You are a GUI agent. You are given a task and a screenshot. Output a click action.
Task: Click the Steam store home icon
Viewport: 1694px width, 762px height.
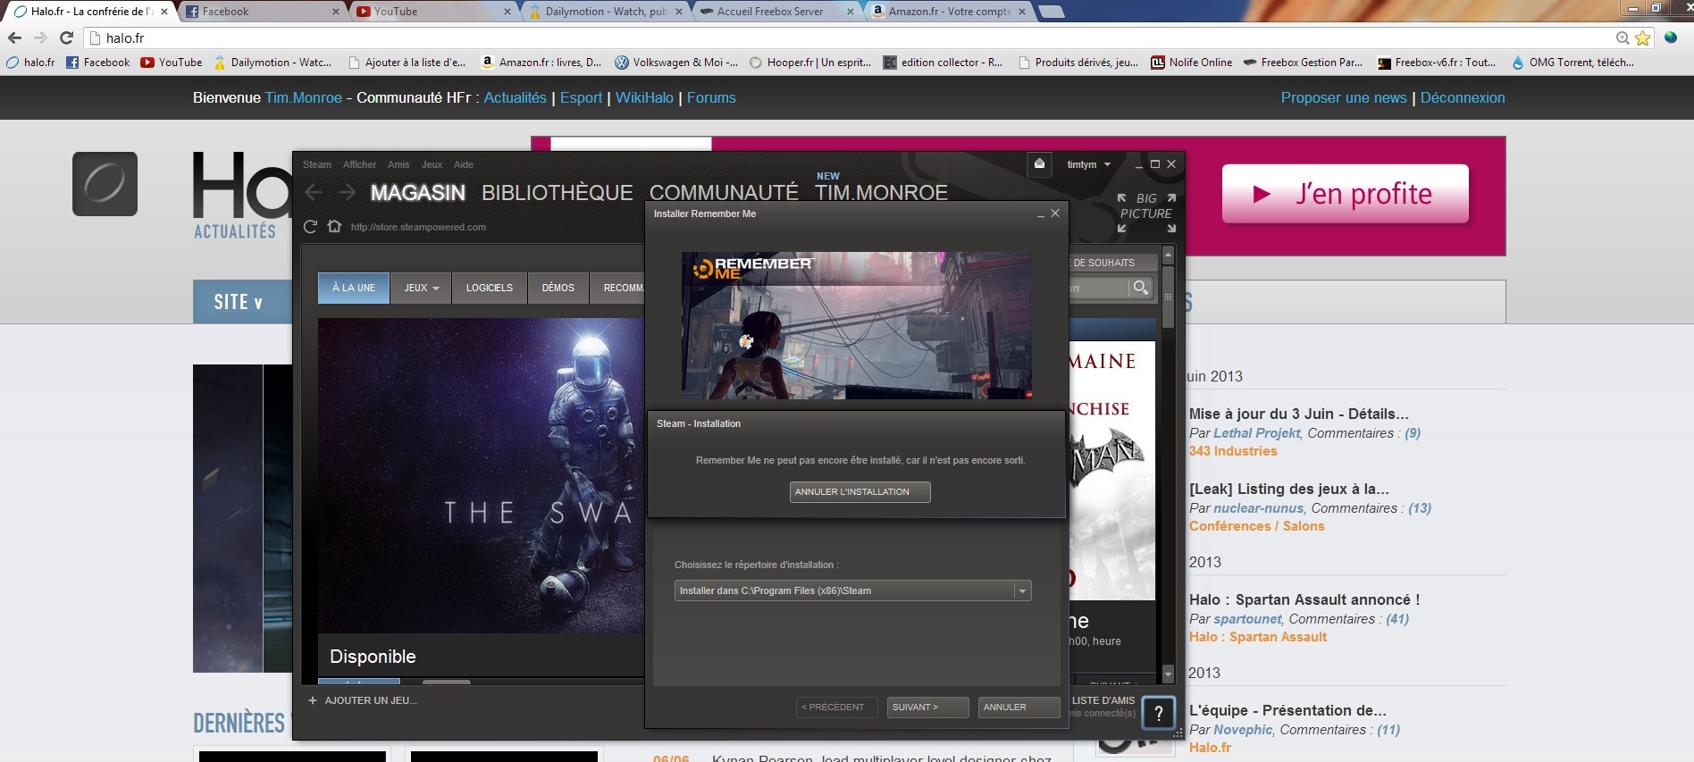click(334, 227)
